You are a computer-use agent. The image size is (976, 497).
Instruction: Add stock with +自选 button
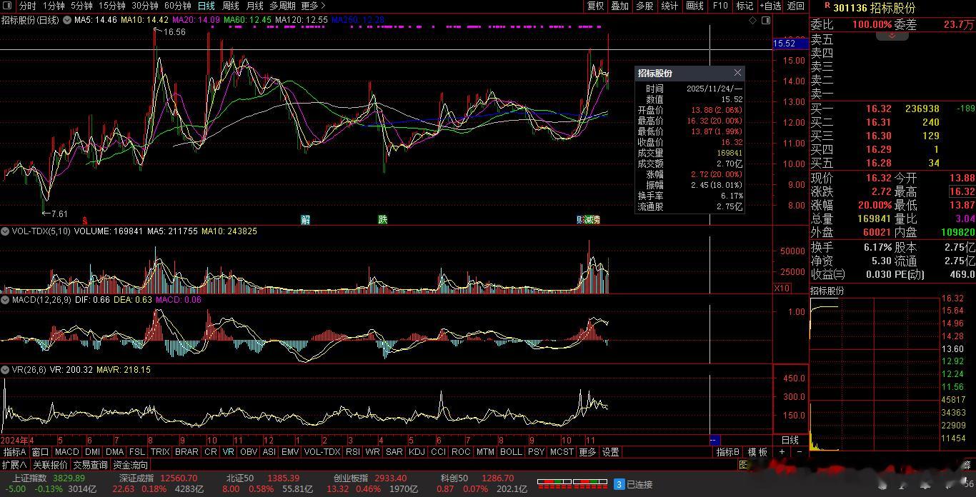[770, 6]
